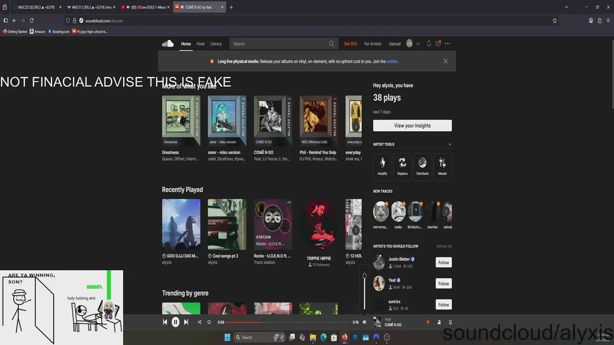Open File Explorer from taskbar
Image resolution: width=614 pixels, height=345 pixels.
point(313,337)
